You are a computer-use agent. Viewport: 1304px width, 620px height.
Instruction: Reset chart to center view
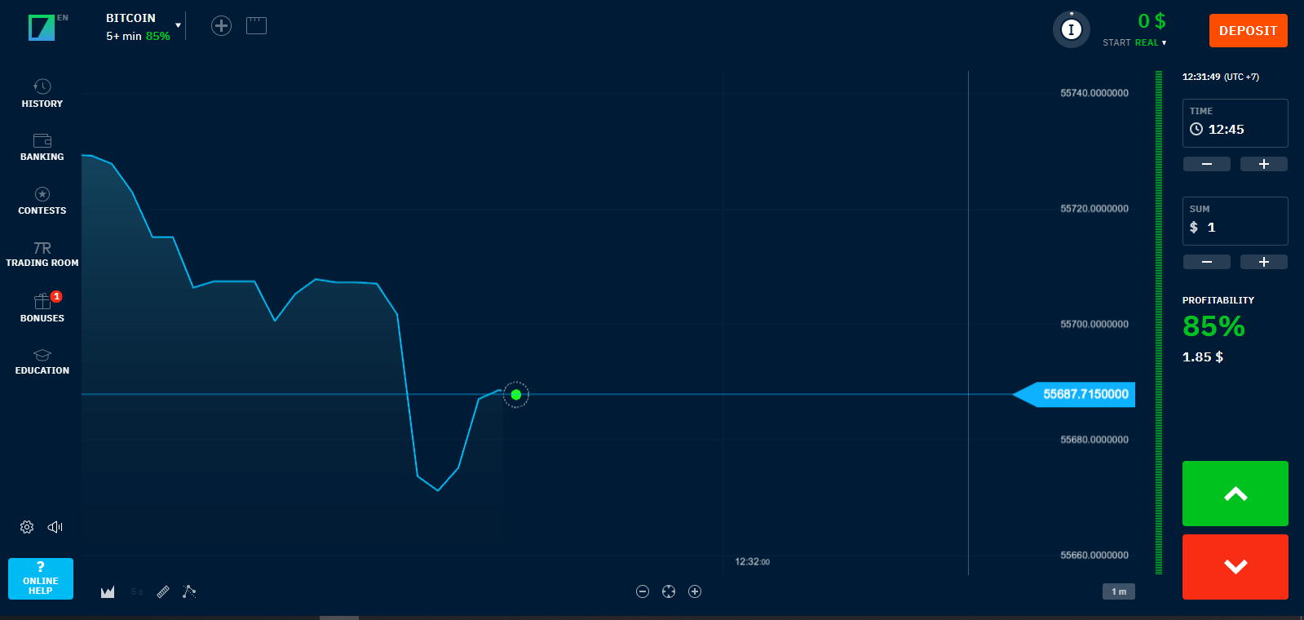pyautogui.click(x=669, y=591)
